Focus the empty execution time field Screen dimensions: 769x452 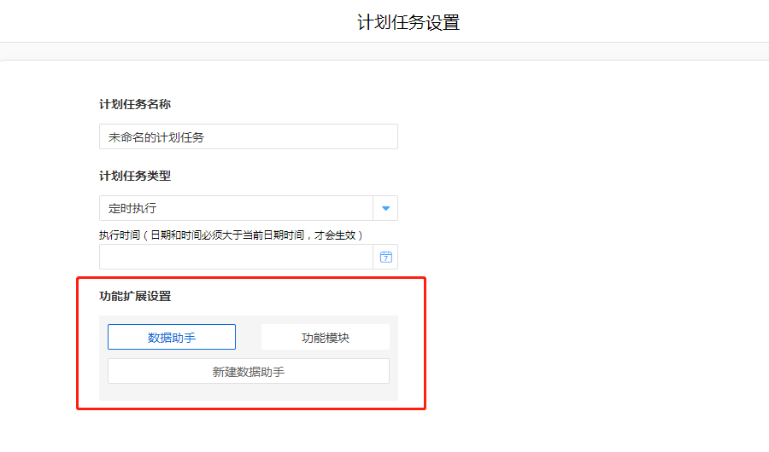tap(235, 257)
